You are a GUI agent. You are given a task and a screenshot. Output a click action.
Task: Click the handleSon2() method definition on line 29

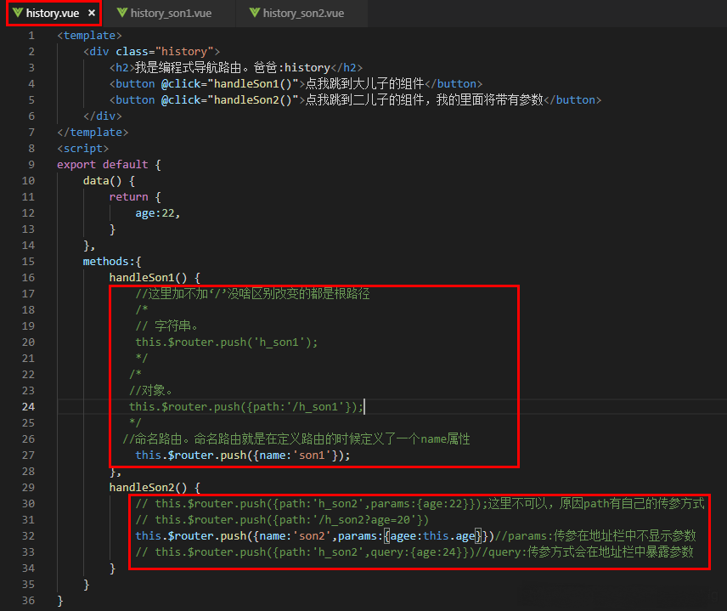pos(155,487)
